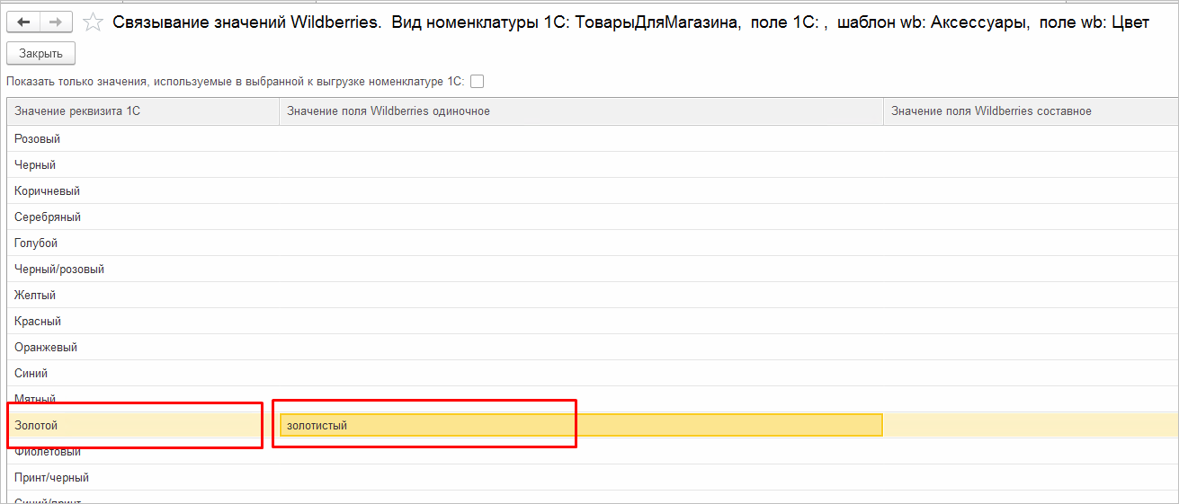Select the Черный/розовый row

coord(594,270)
